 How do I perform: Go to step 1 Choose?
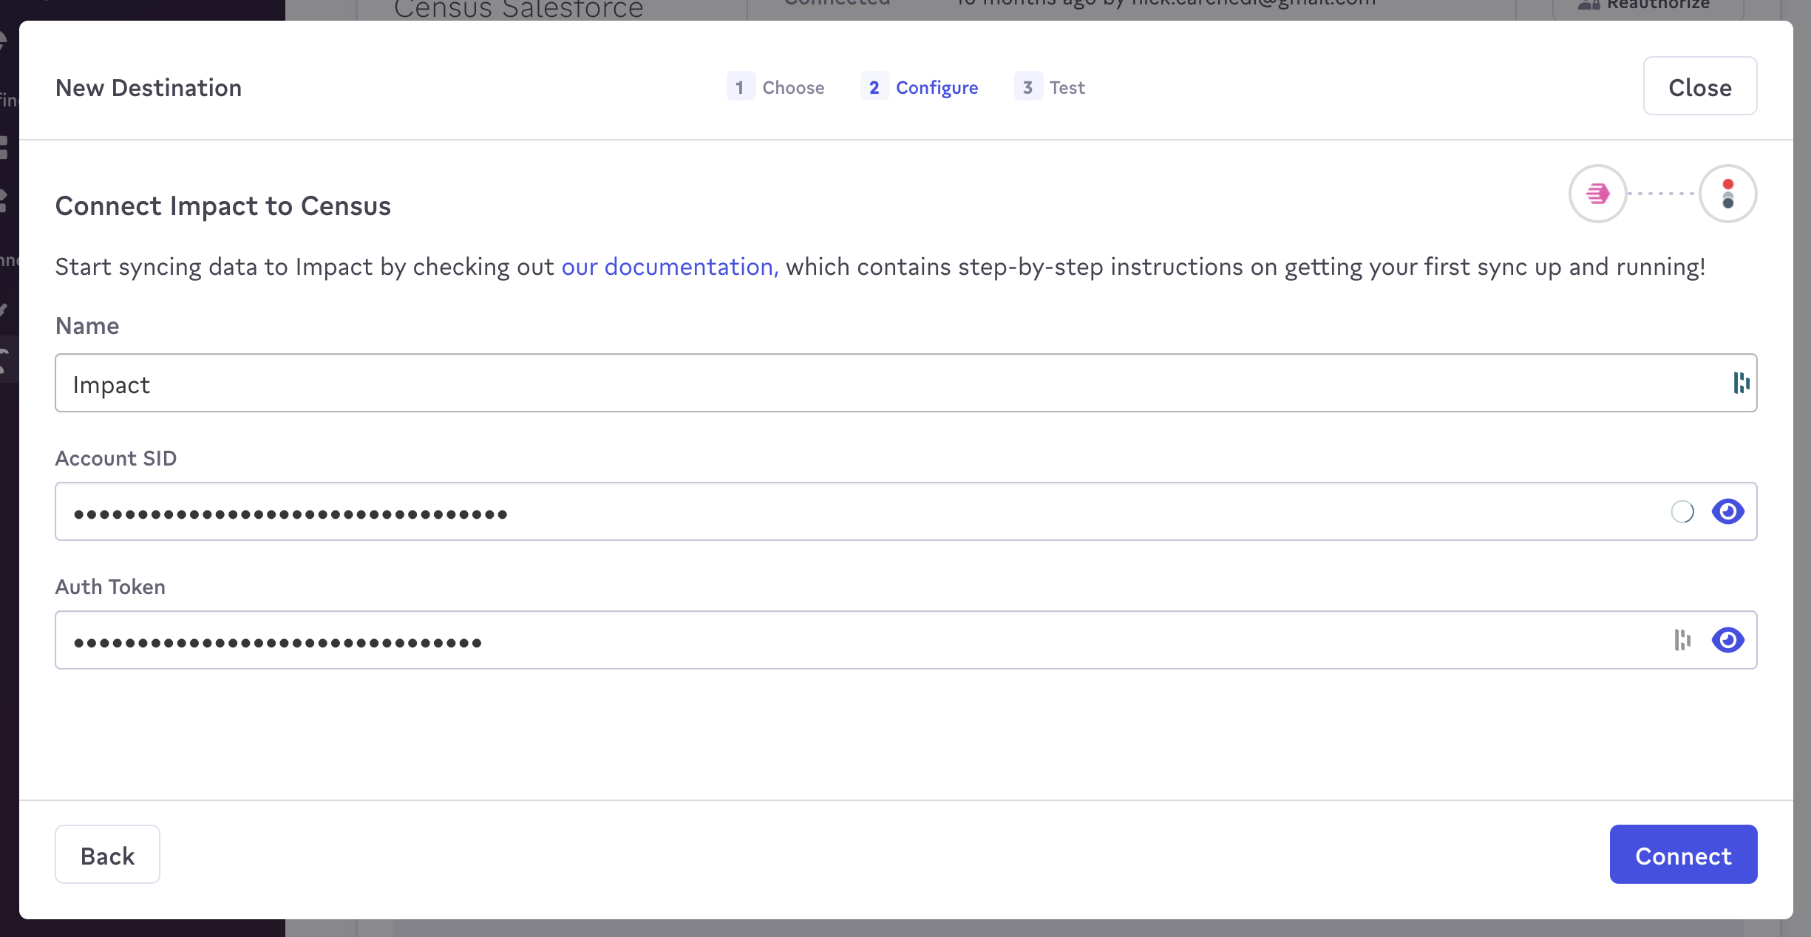792,87
